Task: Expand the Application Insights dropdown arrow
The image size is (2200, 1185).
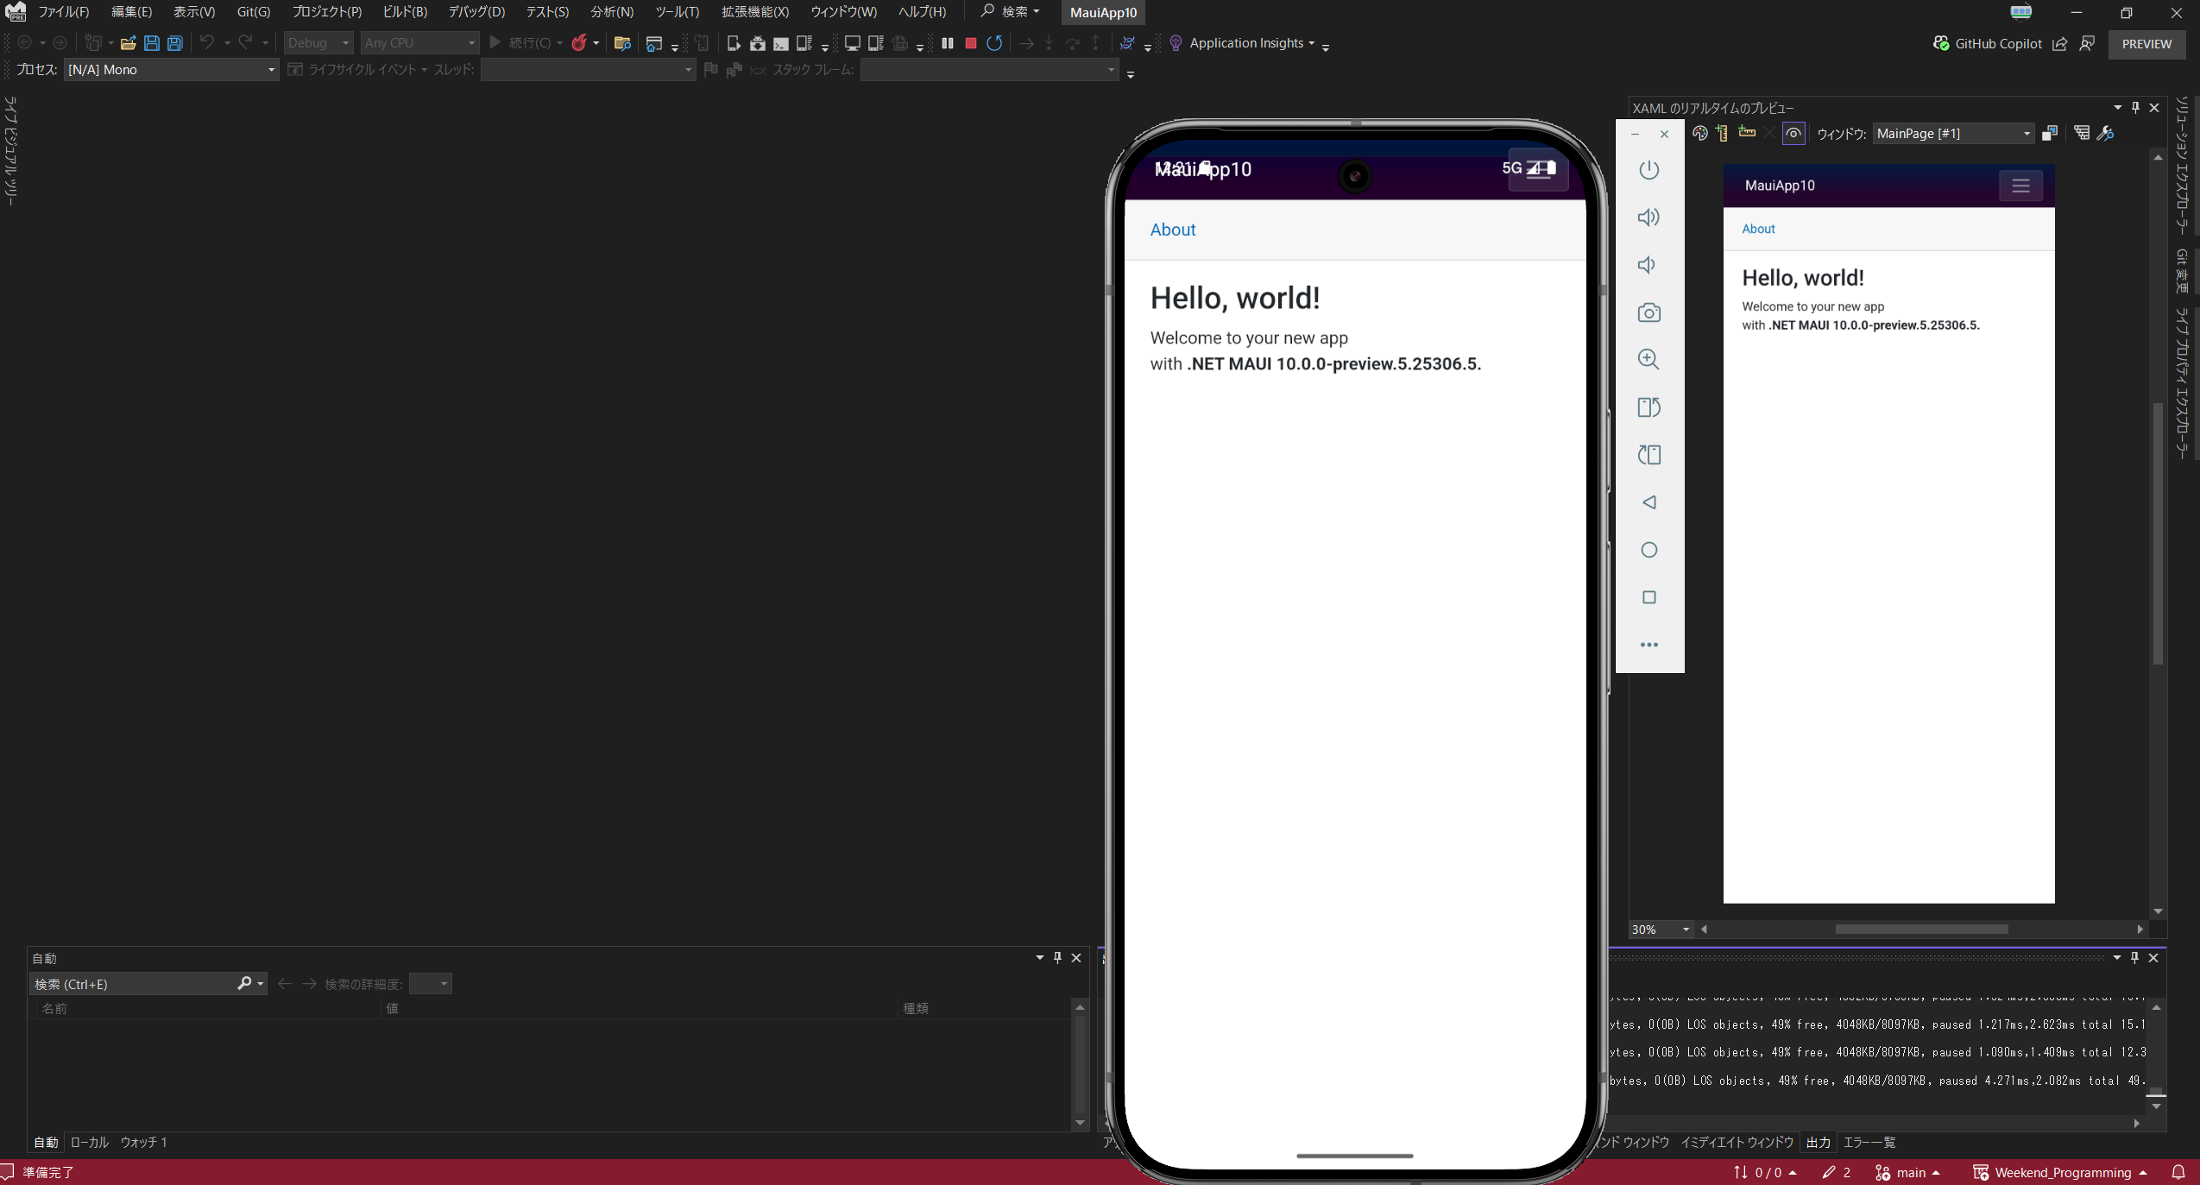Action: 1312,43
